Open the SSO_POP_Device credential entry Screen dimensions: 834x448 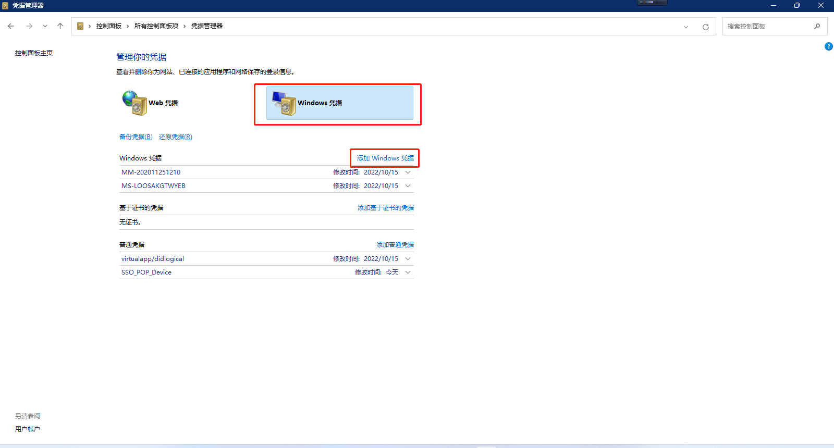point(146,272)
